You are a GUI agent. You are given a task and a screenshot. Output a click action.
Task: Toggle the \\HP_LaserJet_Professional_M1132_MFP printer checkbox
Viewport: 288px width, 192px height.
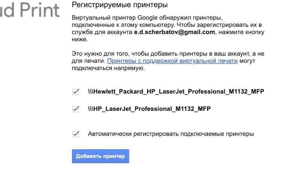(x=76, y=109)
